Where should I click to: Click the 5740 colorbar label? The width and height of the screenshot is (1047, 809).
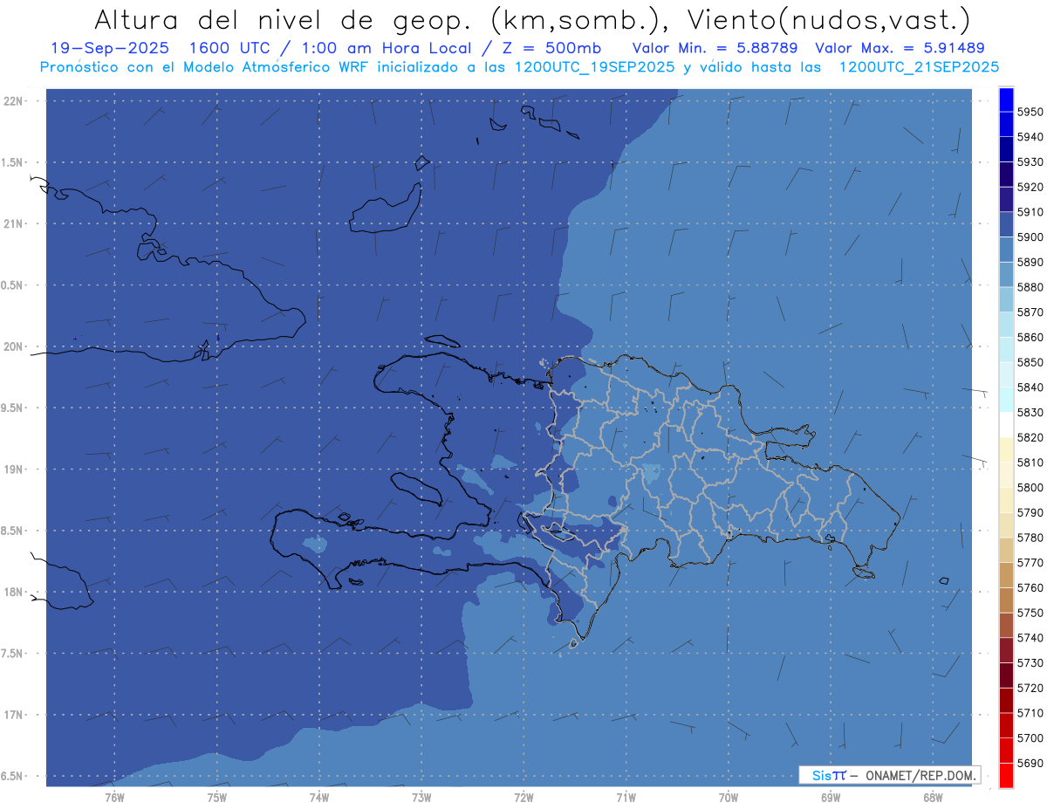[1030, 638]
